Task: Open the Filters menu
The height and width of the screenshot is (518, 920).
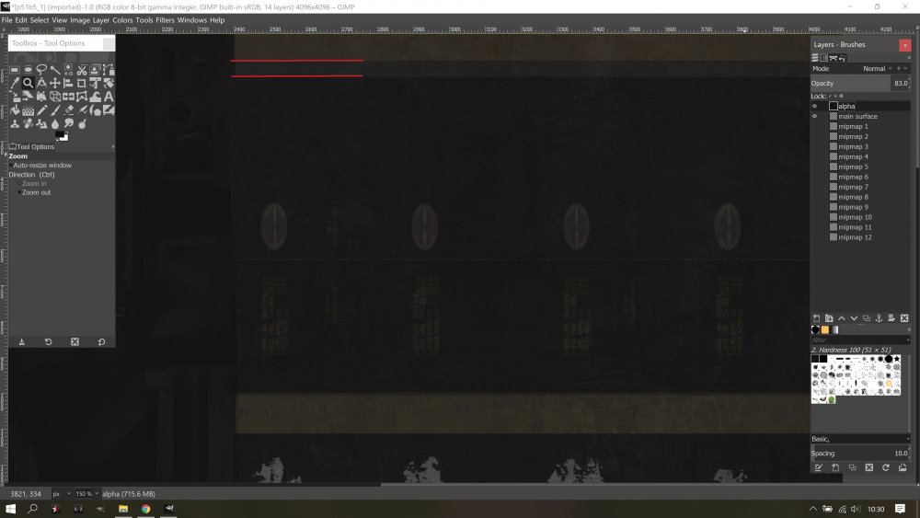Action: point(165,19)
